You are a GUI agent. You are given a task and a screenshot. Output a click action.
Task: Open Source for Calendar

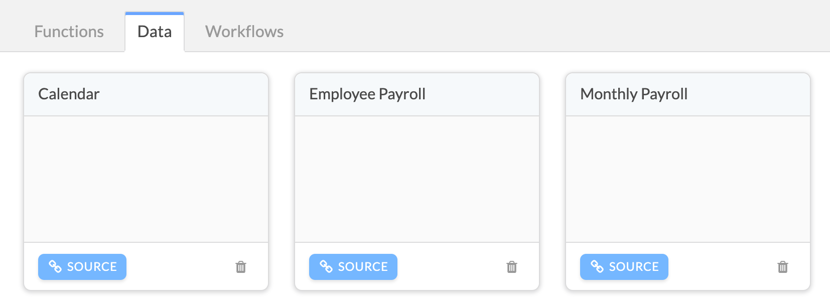click(x=82, y=267)
